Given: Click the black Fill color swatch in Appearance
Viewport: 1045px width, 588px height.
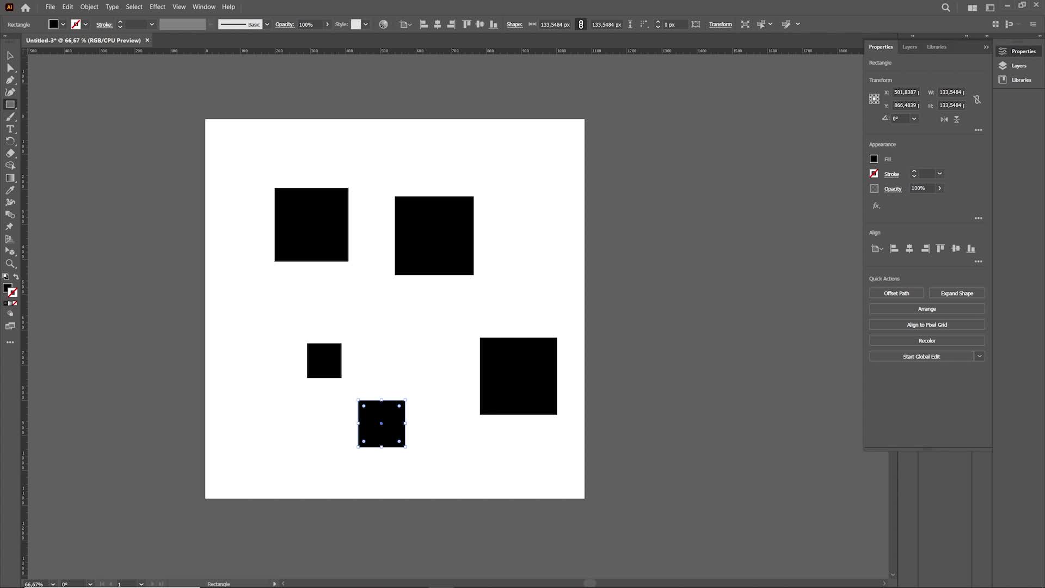Looking at the screenshot, I should coord(874,159).
